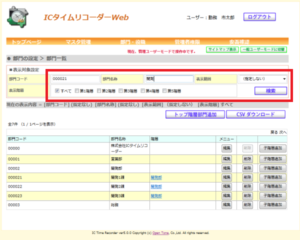This screenshot has height=240, width=300.
Task: Check the 第2階層 checkbox
Action: pos(99,90)
